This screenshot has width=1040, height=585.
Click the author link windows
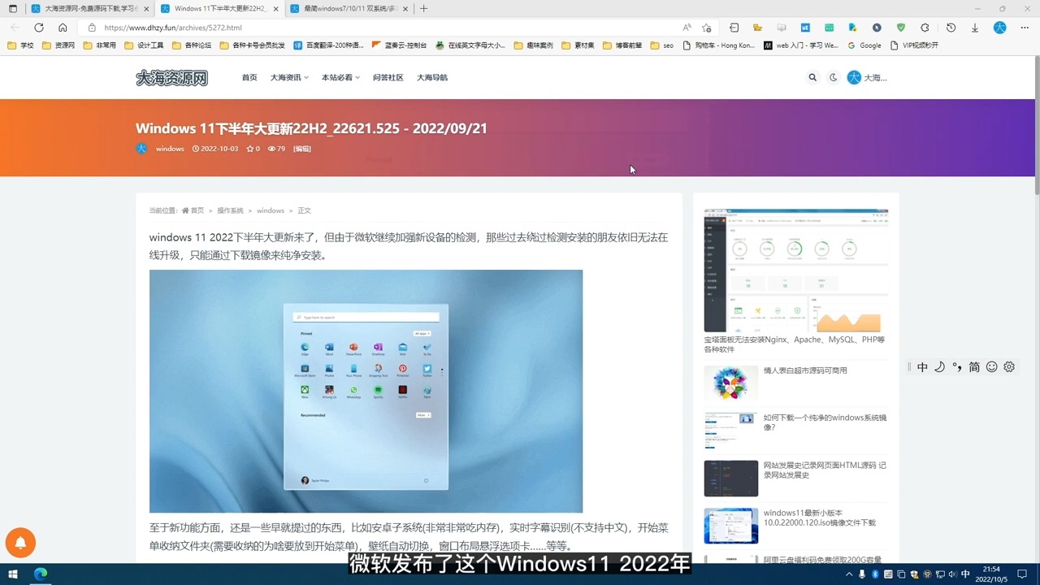point(170,149)
